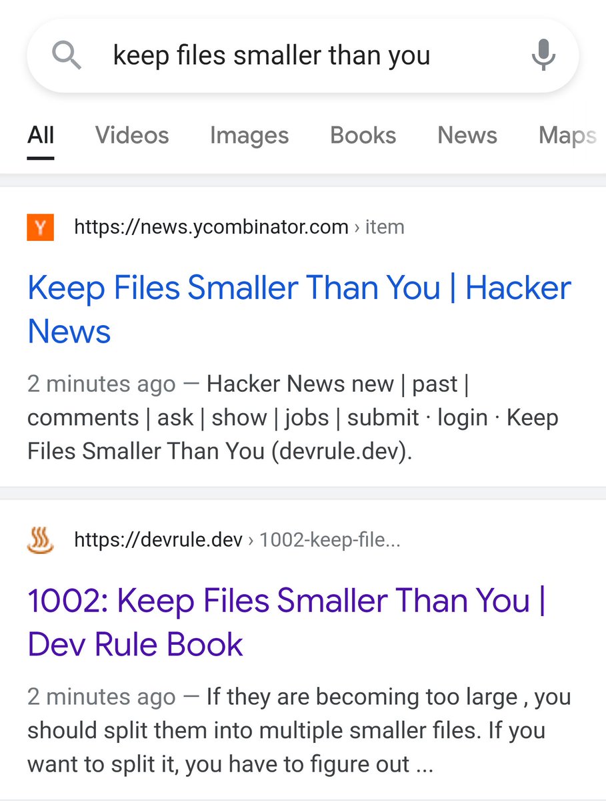Click the orange Y Combinator favicon
The image size is (606, 801).
tap(40, 227)
